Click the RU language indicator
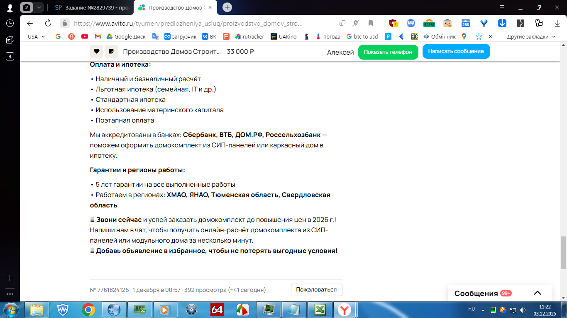This screenshot has height=318, width=567. pos(472,309)
